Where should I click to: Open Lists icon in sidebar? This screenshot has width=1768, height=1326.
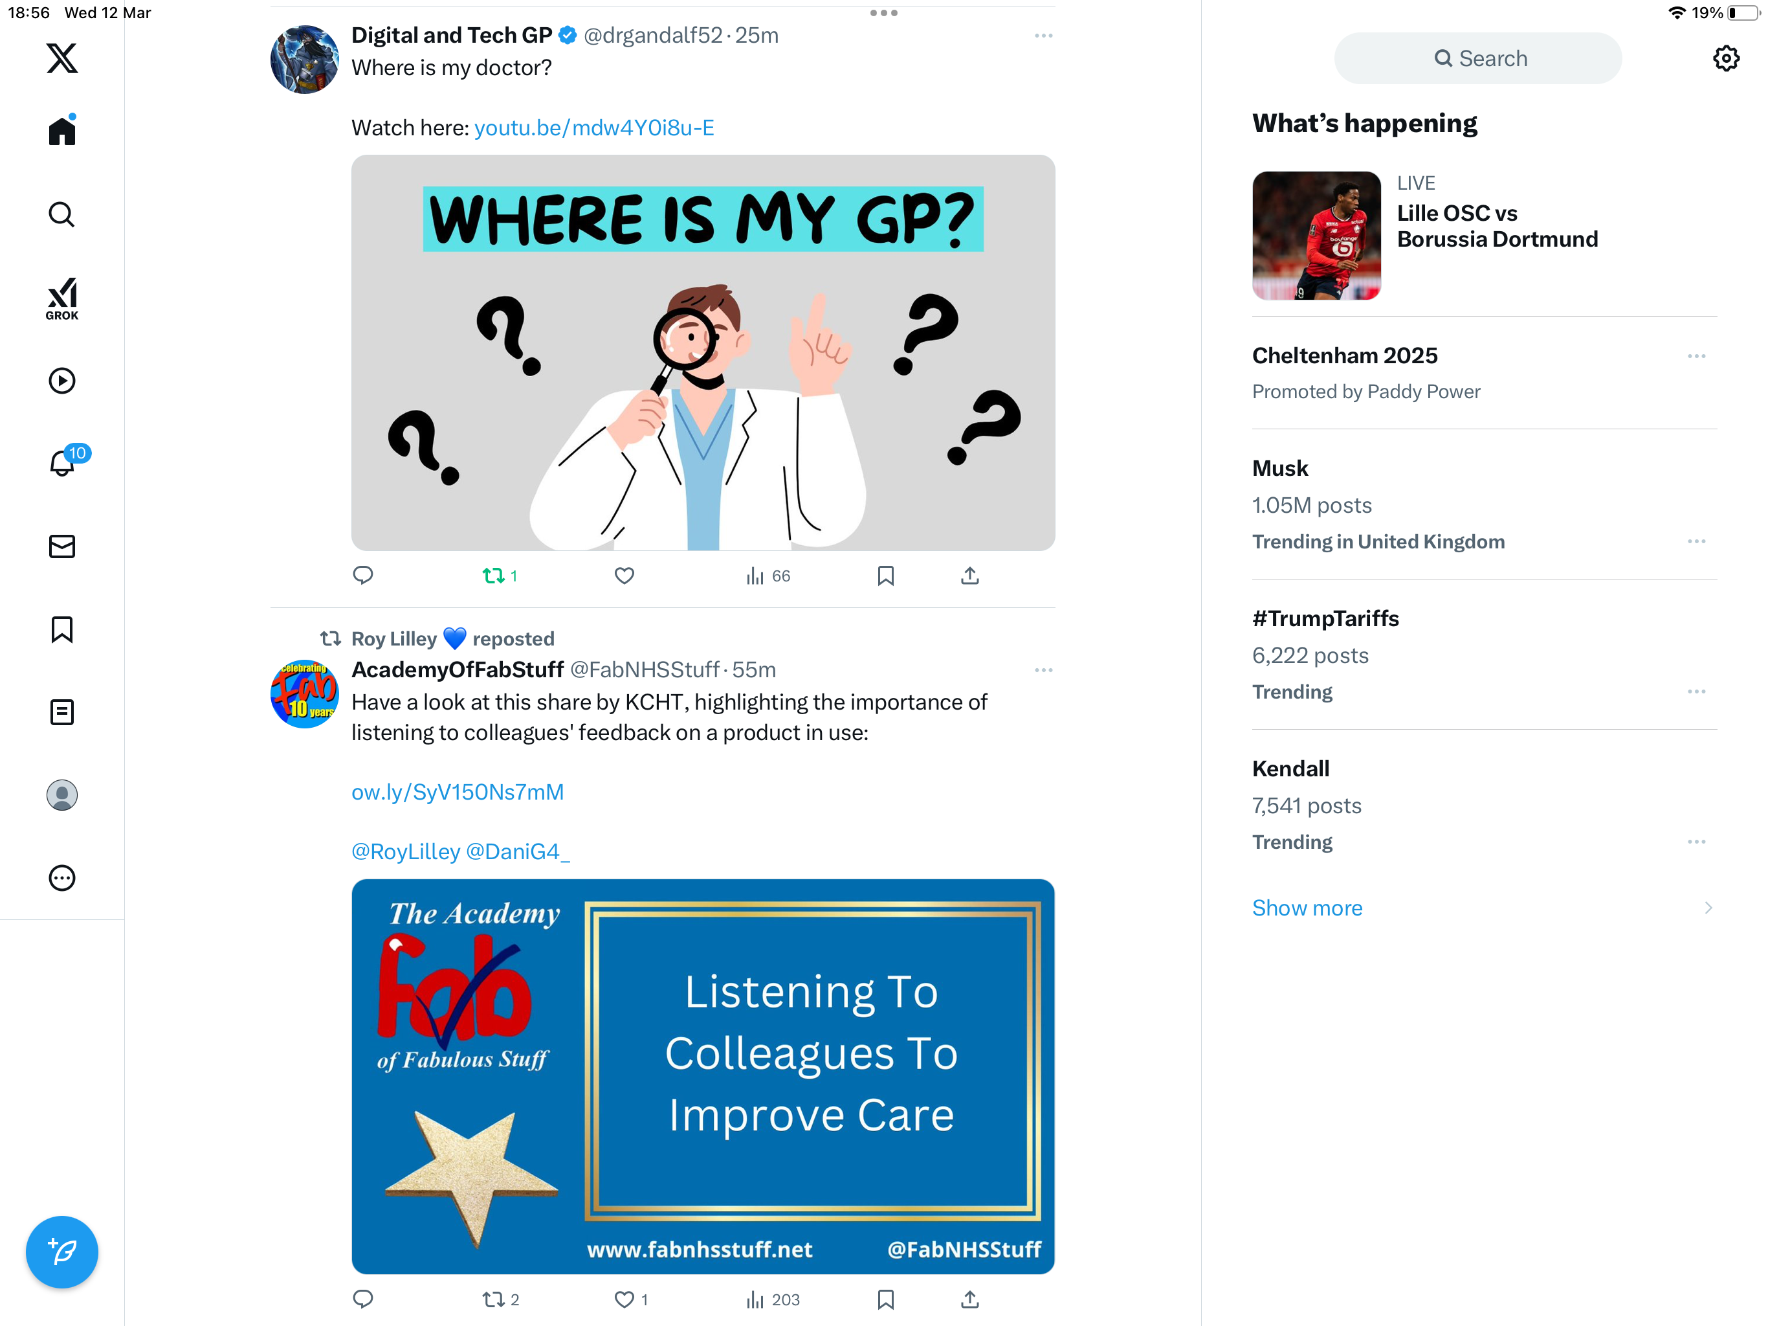61,712
